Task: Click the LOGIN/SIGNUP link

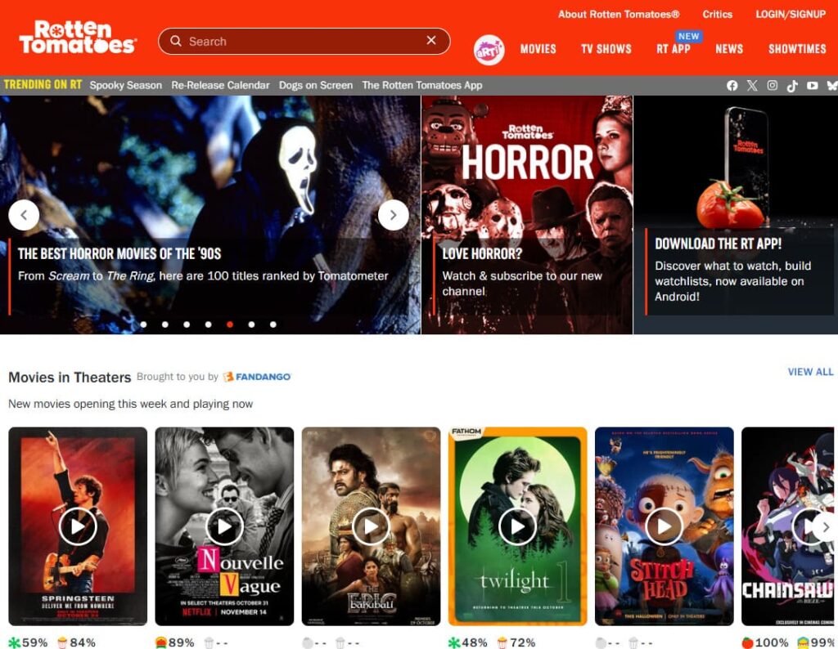Action: tap(791, 15)
